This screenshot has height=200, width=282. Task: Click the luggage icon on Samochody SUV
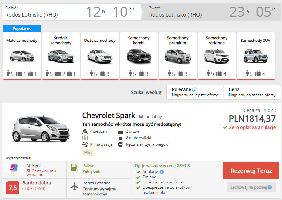point(258,74)
